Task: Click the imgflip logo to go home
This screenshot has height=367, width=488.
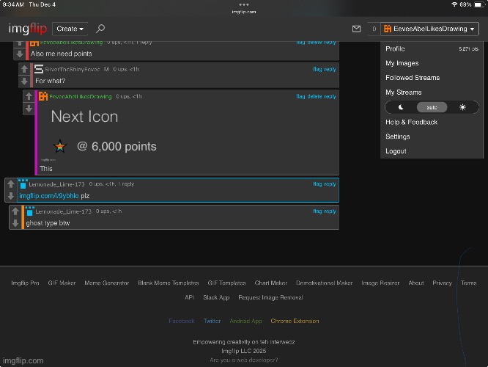Action: [x=28, y=29]
